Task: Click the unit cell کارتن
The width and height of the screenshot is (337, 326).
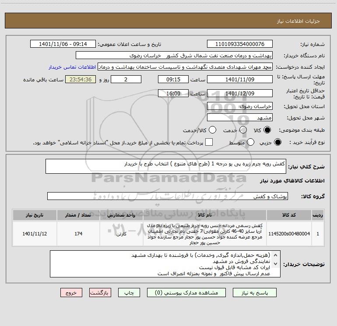Action: pos(121,234)
